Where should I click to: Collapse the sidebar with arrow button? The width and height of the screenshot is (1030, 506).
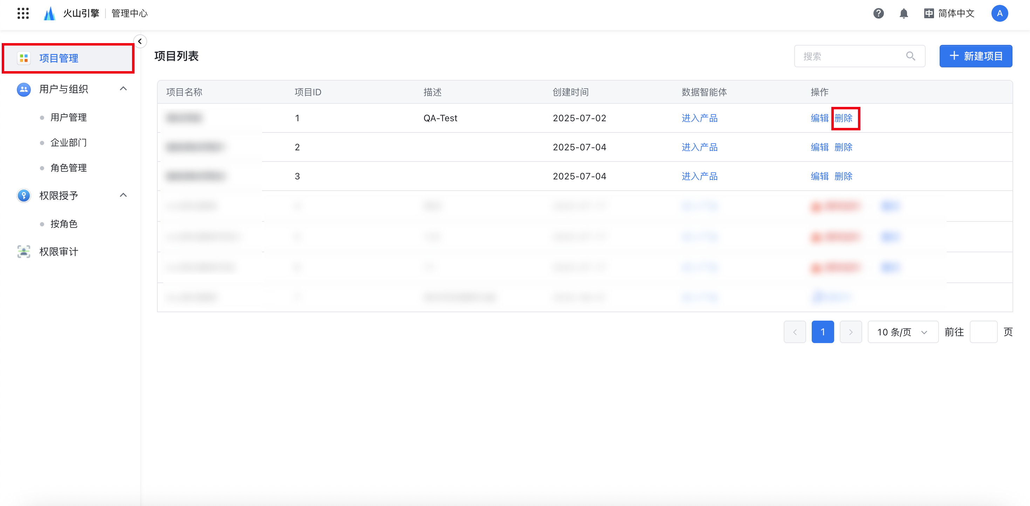point(140,41)
